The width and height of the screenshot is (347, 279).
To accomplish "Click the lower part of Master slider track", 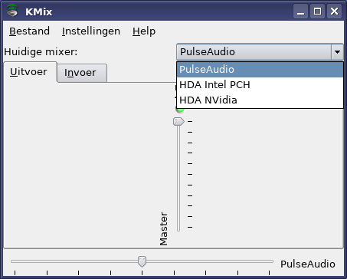I will [178, 205].
